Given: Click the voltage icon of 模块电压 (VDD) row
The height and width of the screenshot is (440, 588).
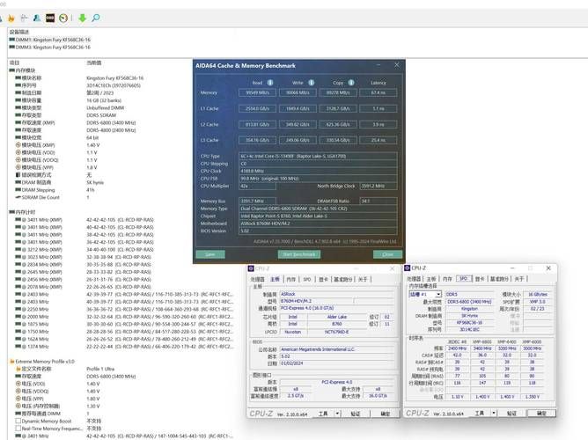Looking at the screenshot, I should (x=18, y=152).
